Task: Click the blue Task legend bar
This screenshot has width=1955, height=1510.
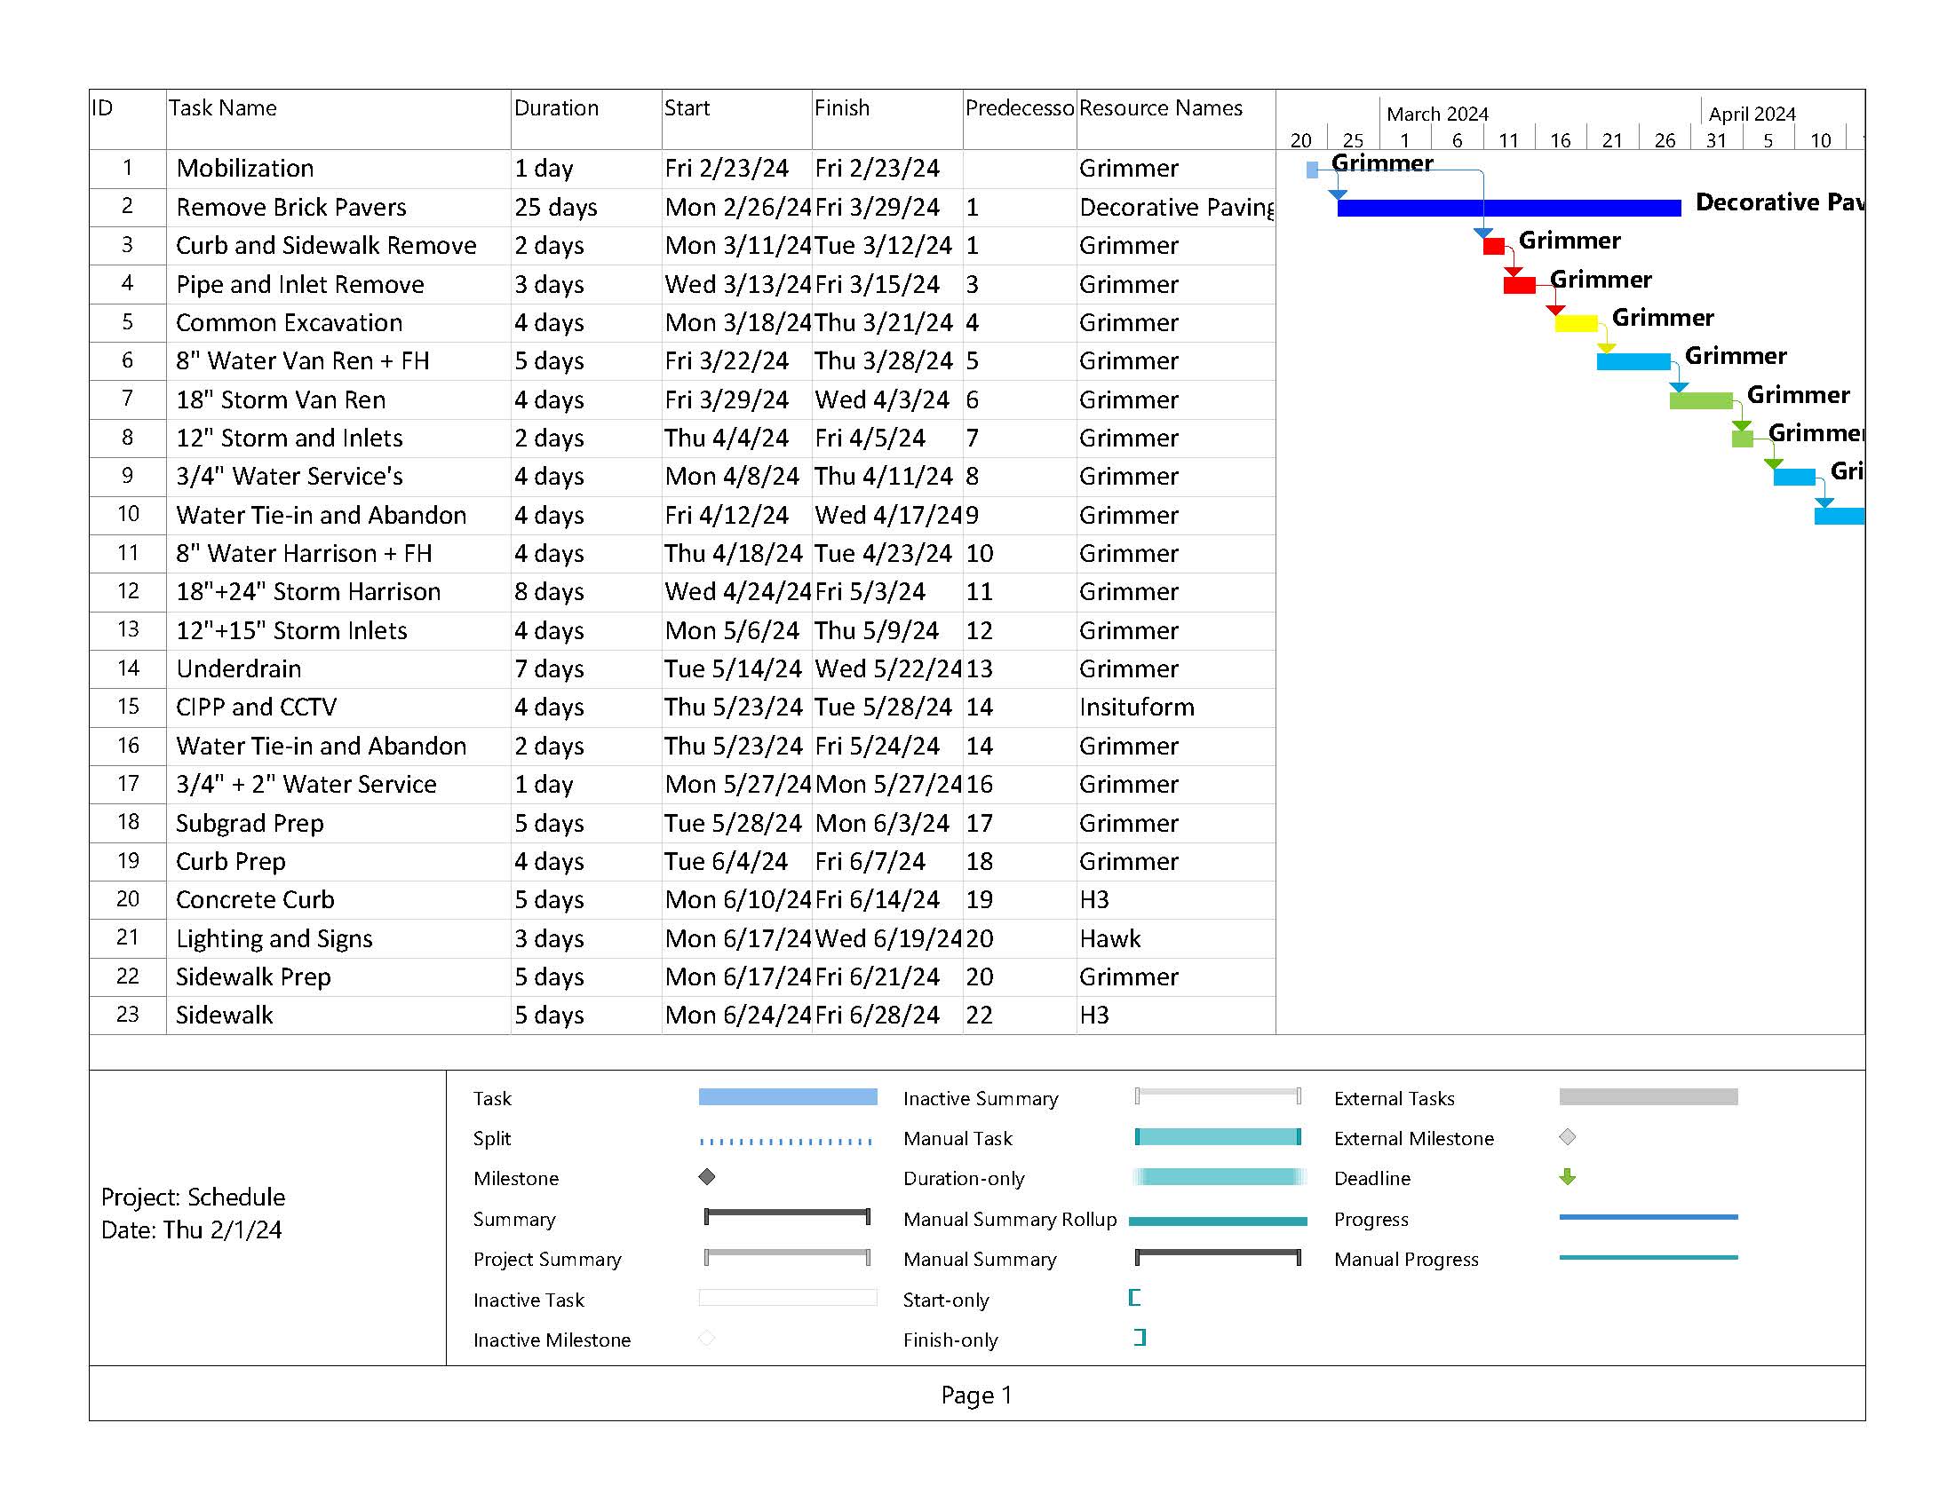Action: (x=787, y=1095)
